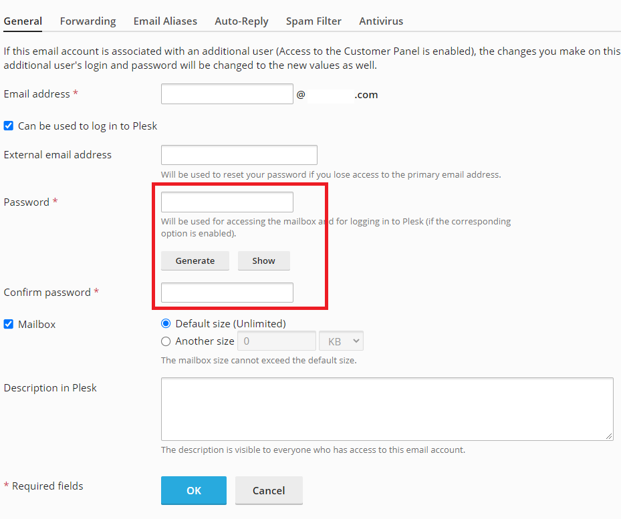Open the KB size unit dropdown
621x519 pixels.
point(341,341)
